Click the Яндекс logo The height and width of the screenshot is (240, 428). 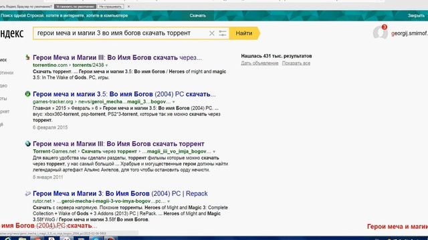(11, 33)
